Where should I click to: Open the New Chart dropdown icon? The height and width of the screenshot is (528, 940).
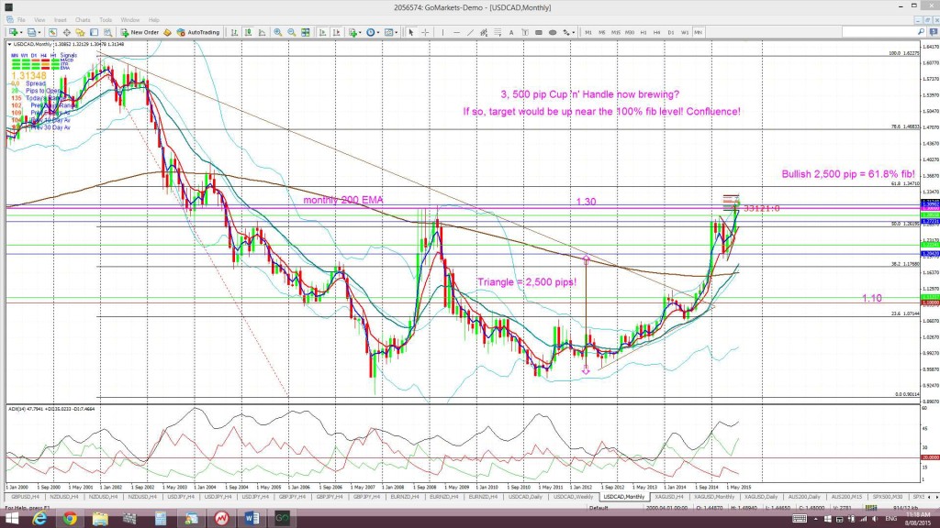pos(15,32)
